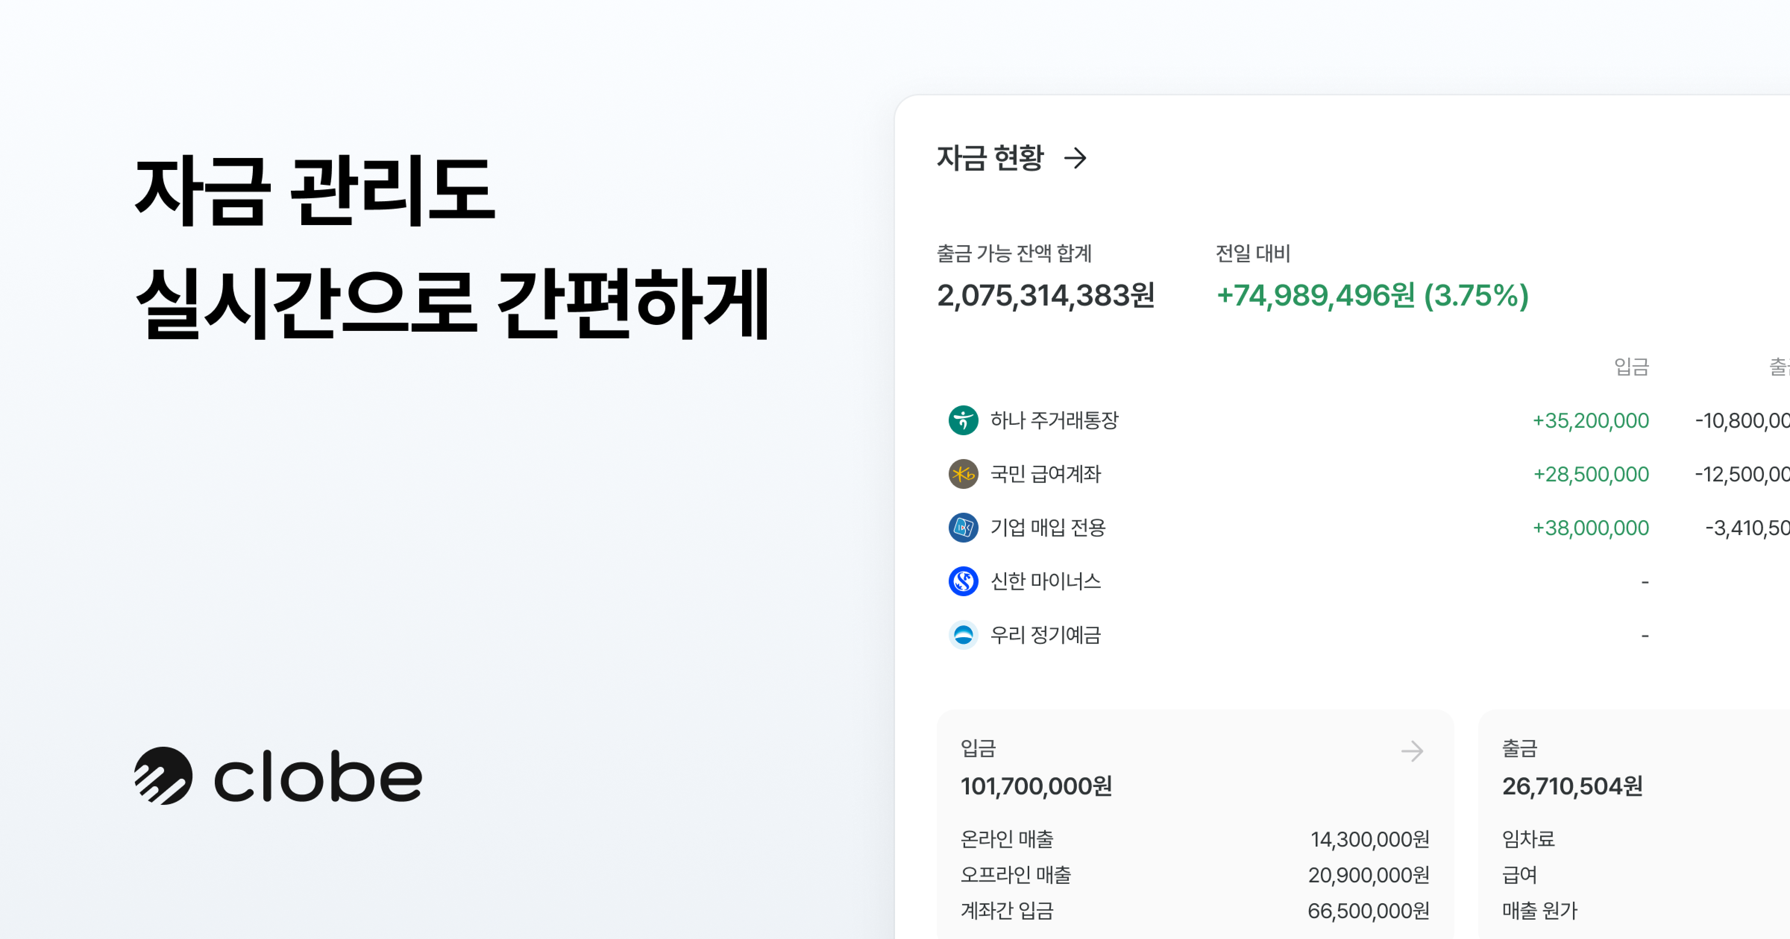Viewport: 1790px width, 939px height.
Task: Open the 자금 현황 heading link
Action: [990, 158]
